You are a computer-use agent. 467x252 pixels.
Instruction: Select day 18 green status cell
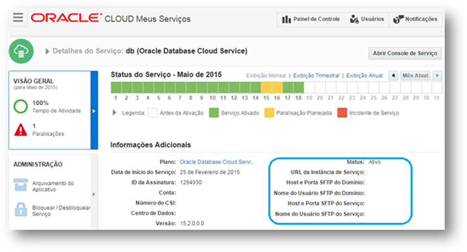[x=298, y=88]
